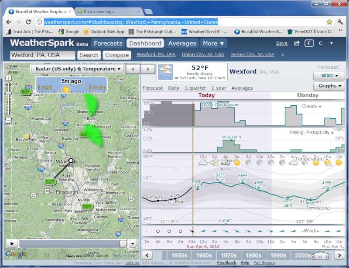Open the Wexford, PA, USA saved link
Image resolution: width=349 pixels, height=268 pixels.
click(x=156, y=55)
